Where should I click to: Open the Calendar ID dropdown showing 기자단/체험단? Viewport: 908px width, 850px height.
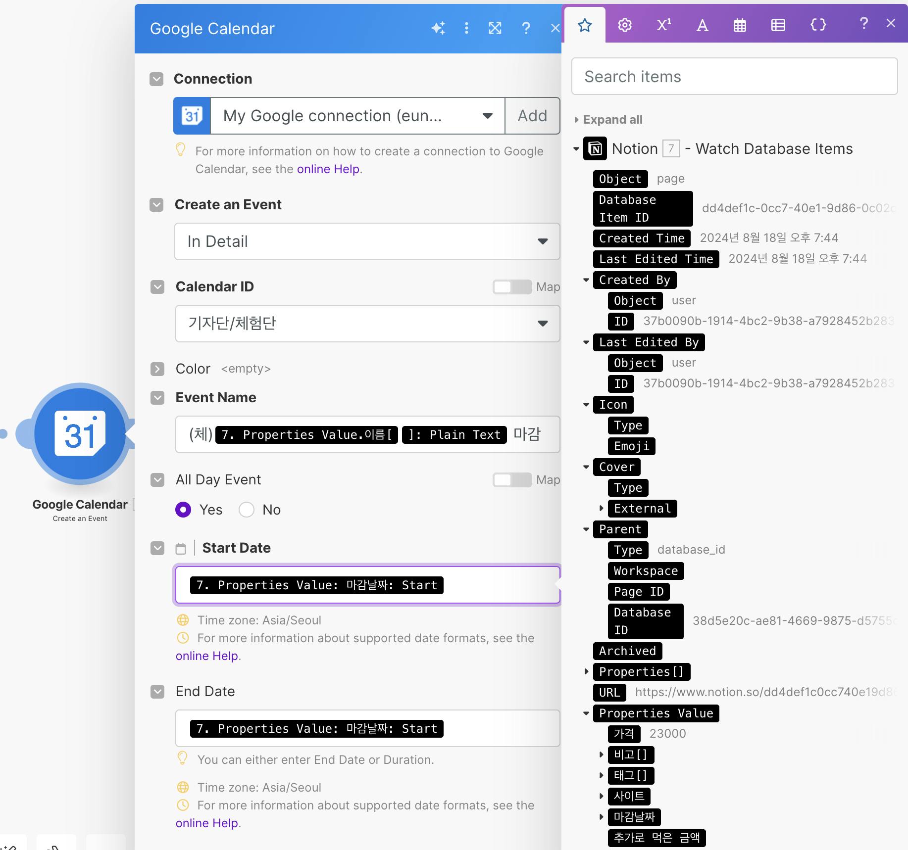pos(367,324)
